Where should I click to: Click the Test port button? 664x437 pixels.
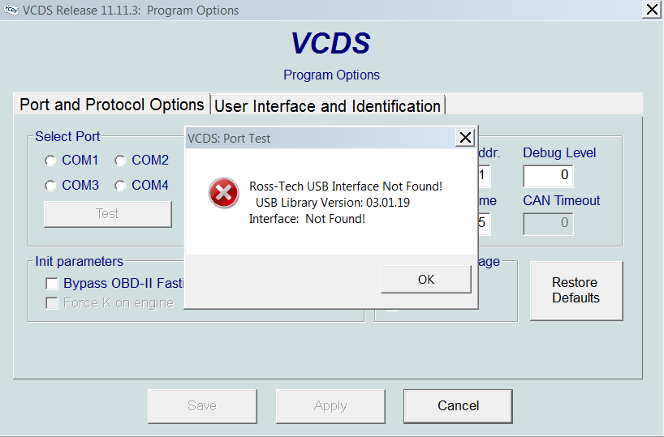(x=107, y=214)
